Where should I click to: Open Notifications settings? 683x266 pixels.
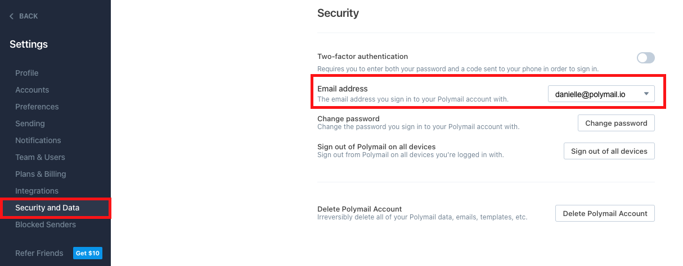(x=38, y=140)
